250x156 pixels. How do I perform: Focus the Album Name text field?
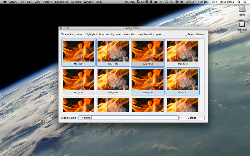tap(128, 118)
